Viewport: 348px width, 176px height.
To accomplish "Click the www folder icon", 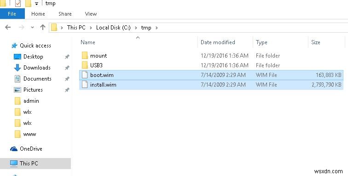I will click(17, 134).
